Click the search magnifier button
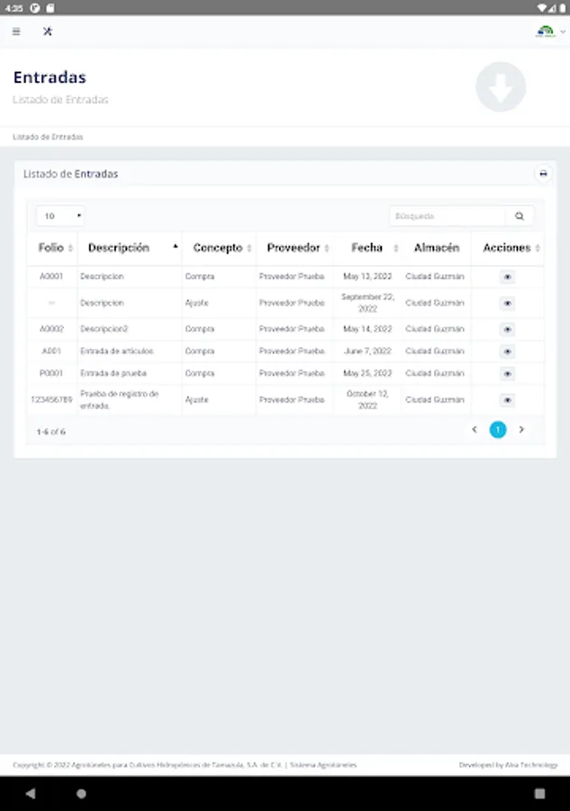570x811 pixels. point(520,216)
